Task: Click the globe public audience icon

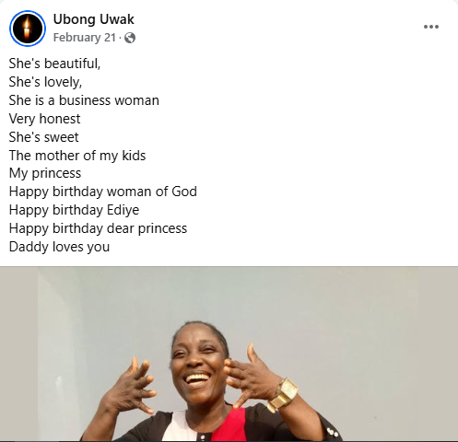Action: (x=130, y=38)
